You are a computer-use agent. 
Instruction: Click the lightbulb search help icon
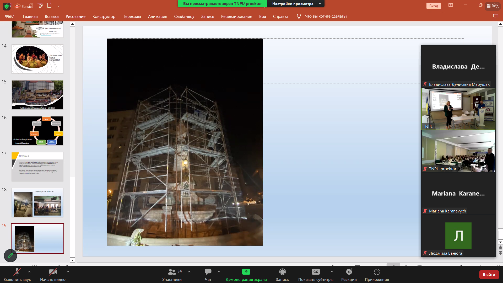point(299,16)
